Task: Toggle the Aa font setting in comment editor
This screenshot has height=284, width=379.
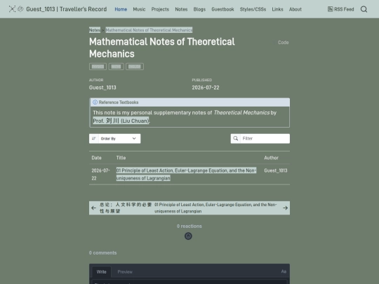Action: 284,271
